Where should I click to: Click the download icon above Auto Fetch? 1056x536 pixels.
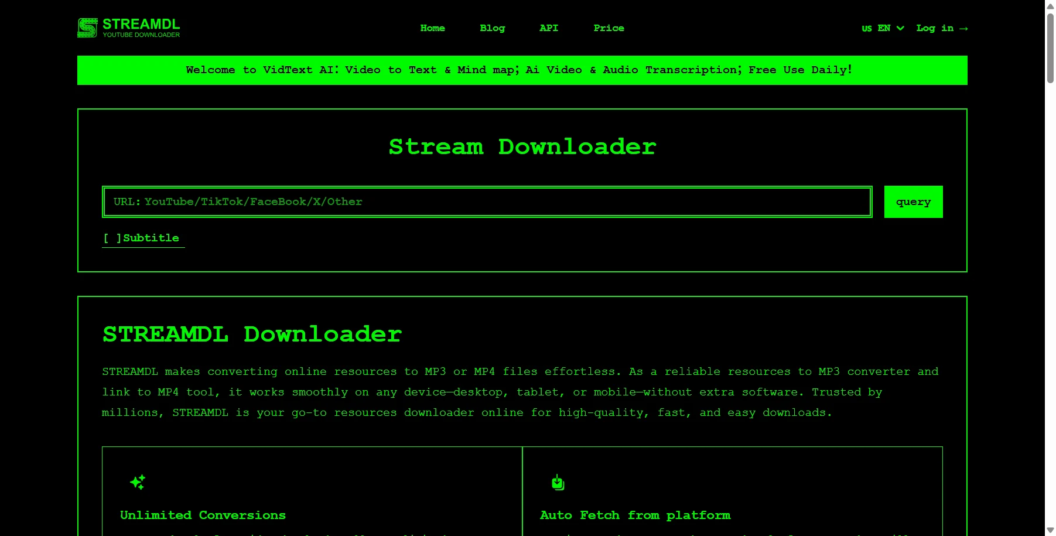pyautogui.click(x=558, y=482)
